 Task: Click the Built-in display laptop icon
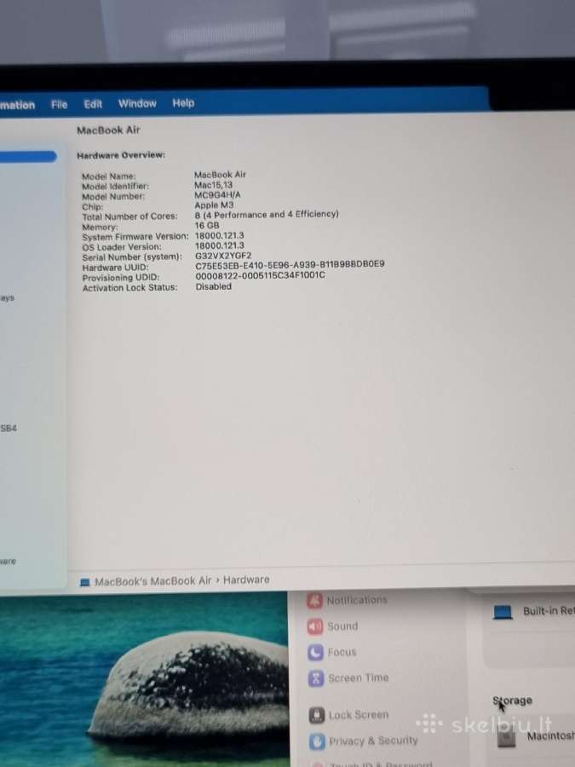click(503, 613)
